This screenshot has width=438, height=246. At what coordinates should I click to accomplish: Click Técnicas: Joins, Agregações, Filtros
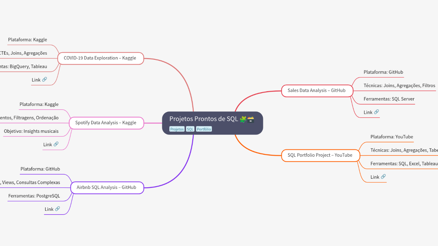[x=399, y=85]
